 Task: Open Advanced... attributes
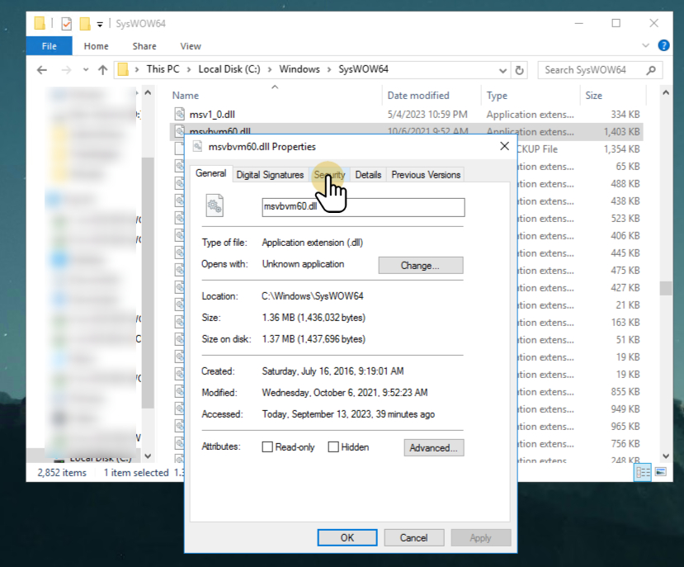coord(434,448)
